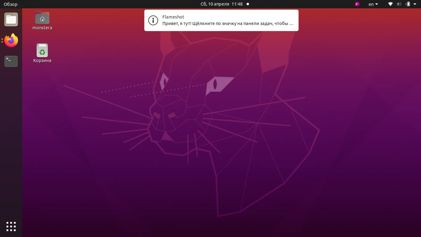Switch keyboard layout by clicking en

pos(370,4)
